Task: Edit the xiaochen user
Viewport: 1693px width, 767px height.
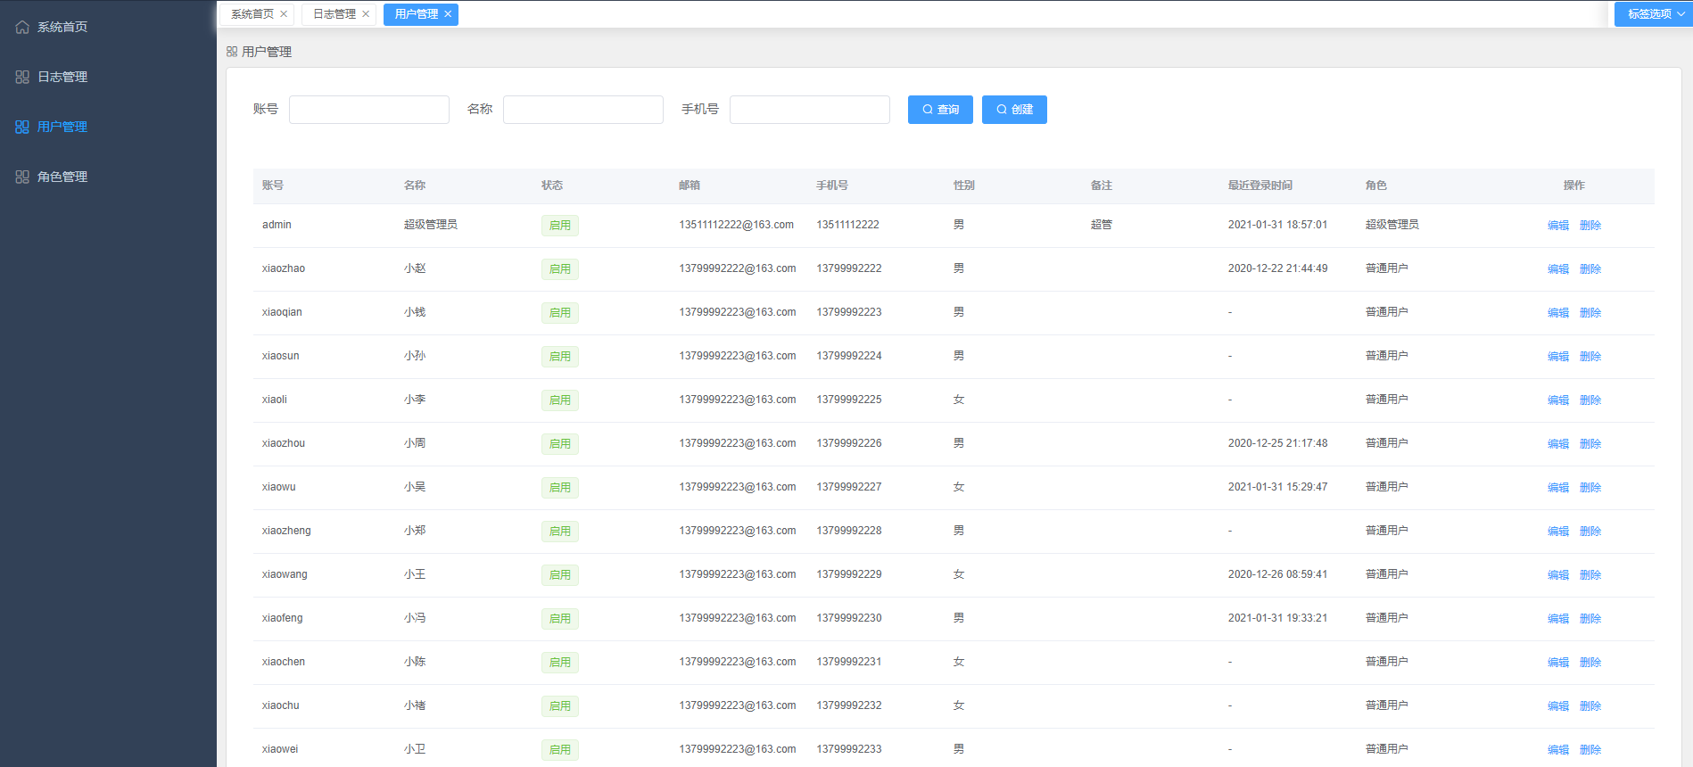Action: 1558,663
